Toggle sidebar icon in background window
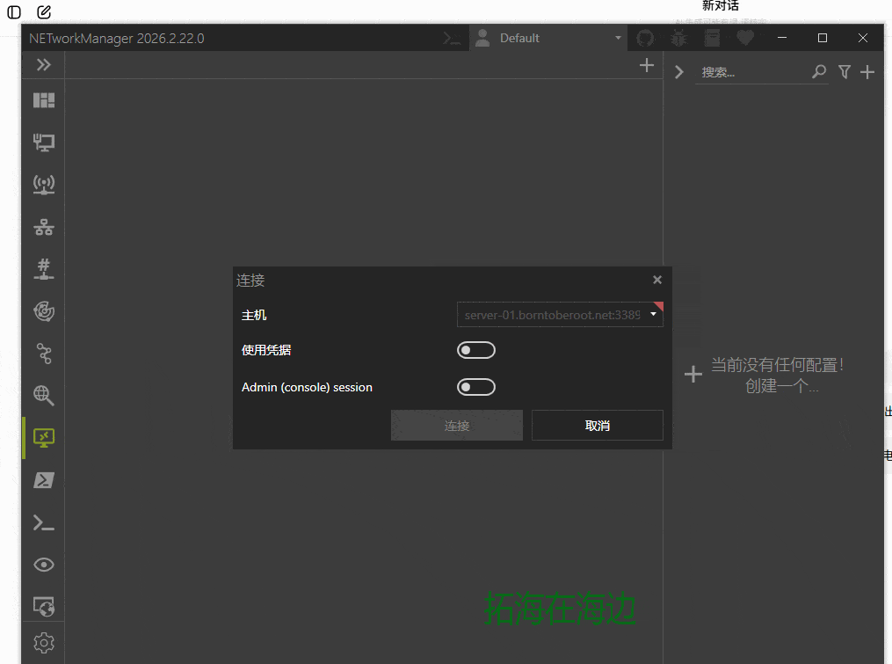The width and height of the screenshot is (892, 664). click(x=14, y=12)
